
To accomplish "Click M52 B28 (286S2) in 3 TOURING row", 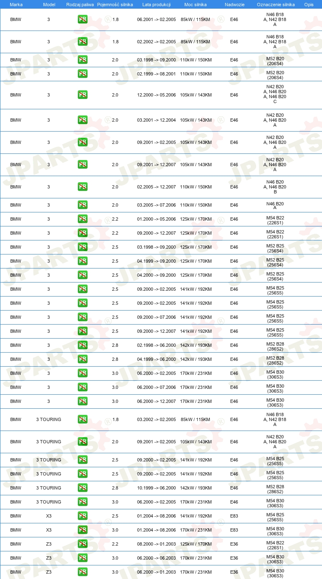I will [x=275, y=489].
